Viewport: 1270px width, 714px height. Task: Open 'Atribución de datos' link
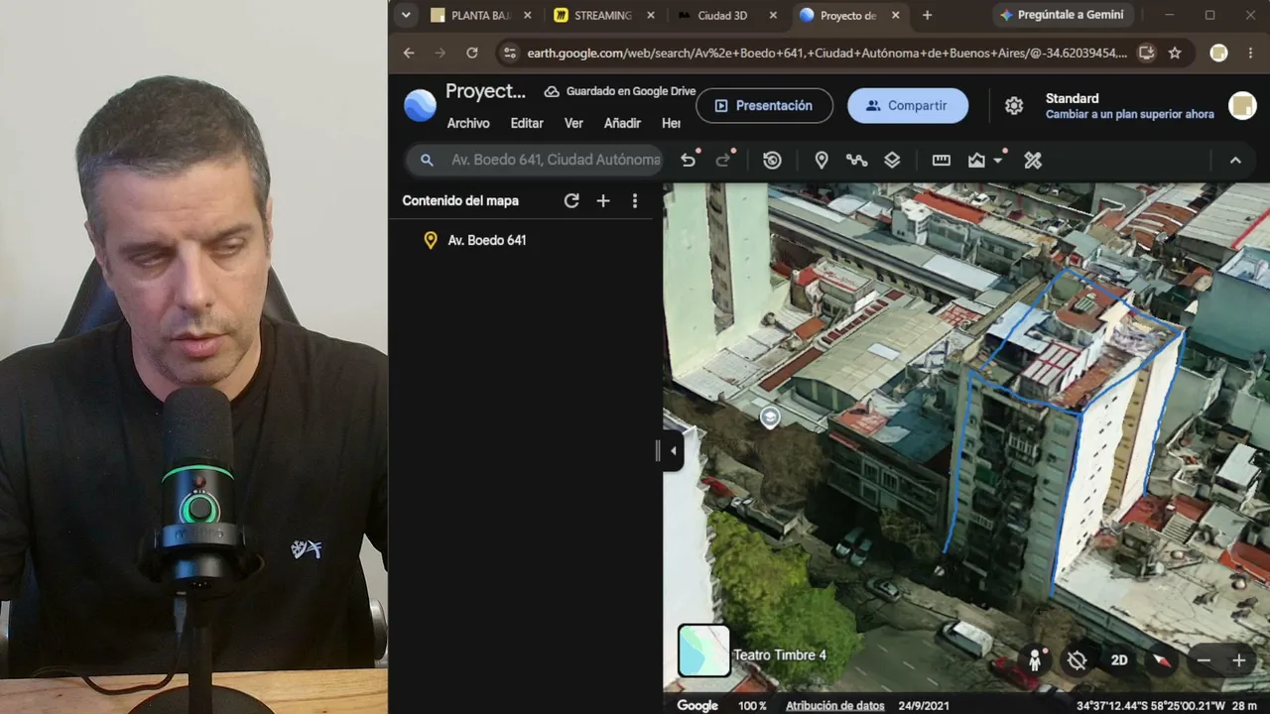point(834,705)
